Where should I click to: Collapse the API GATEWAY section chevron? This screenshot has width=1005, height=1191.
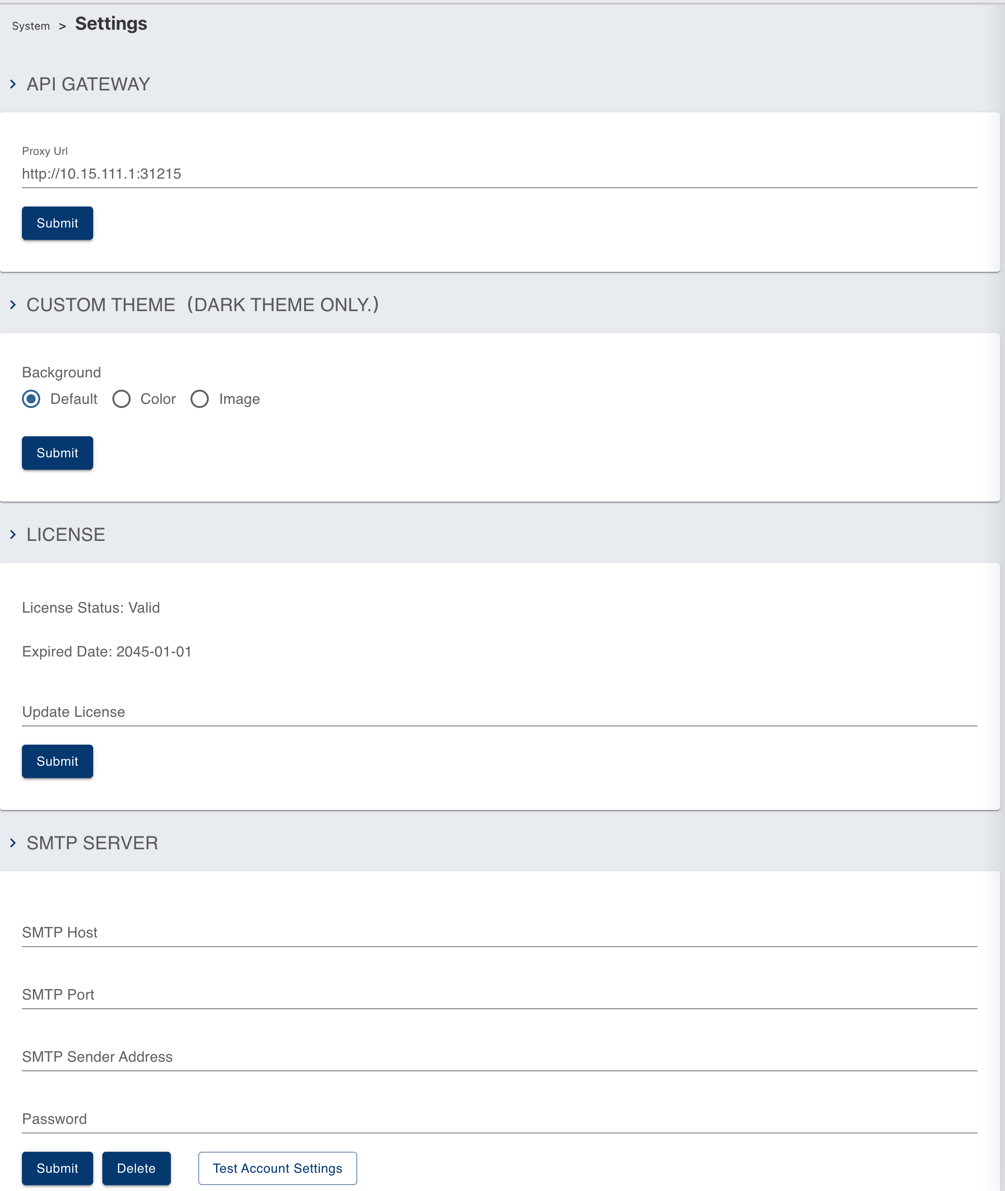coord(13,85)
